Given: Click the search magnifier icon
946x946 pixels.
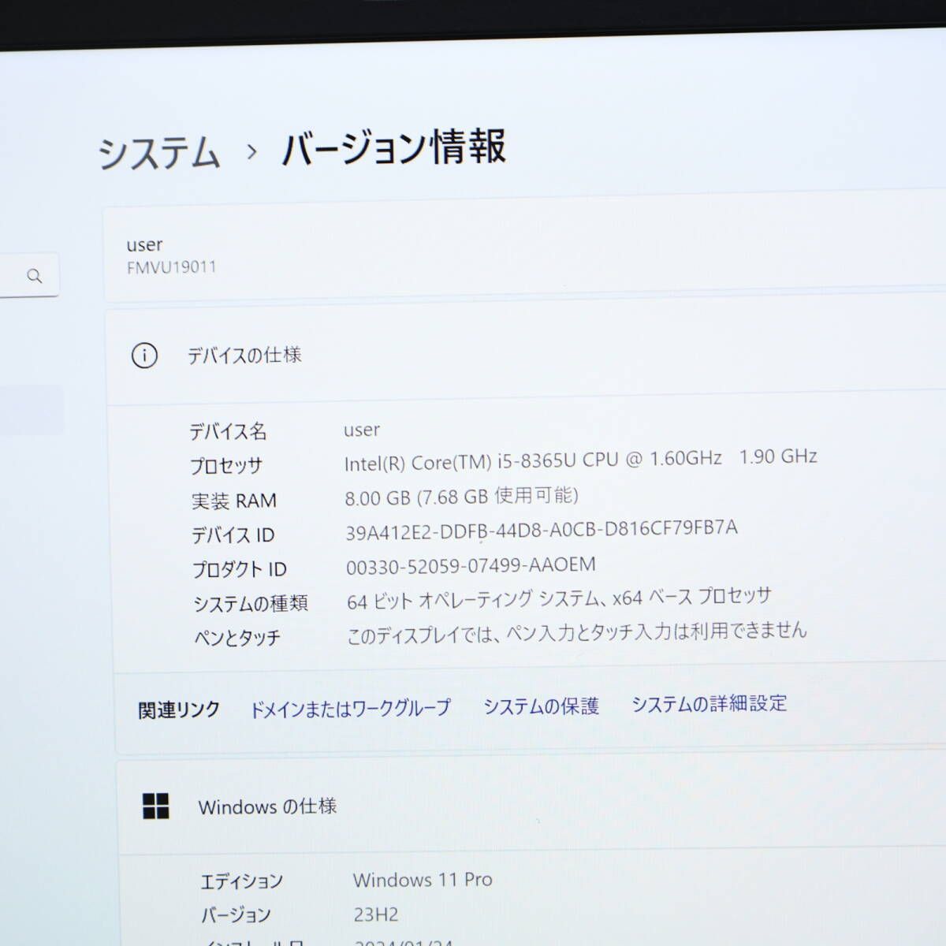Looking at the screenshot, I should [34, 276].
